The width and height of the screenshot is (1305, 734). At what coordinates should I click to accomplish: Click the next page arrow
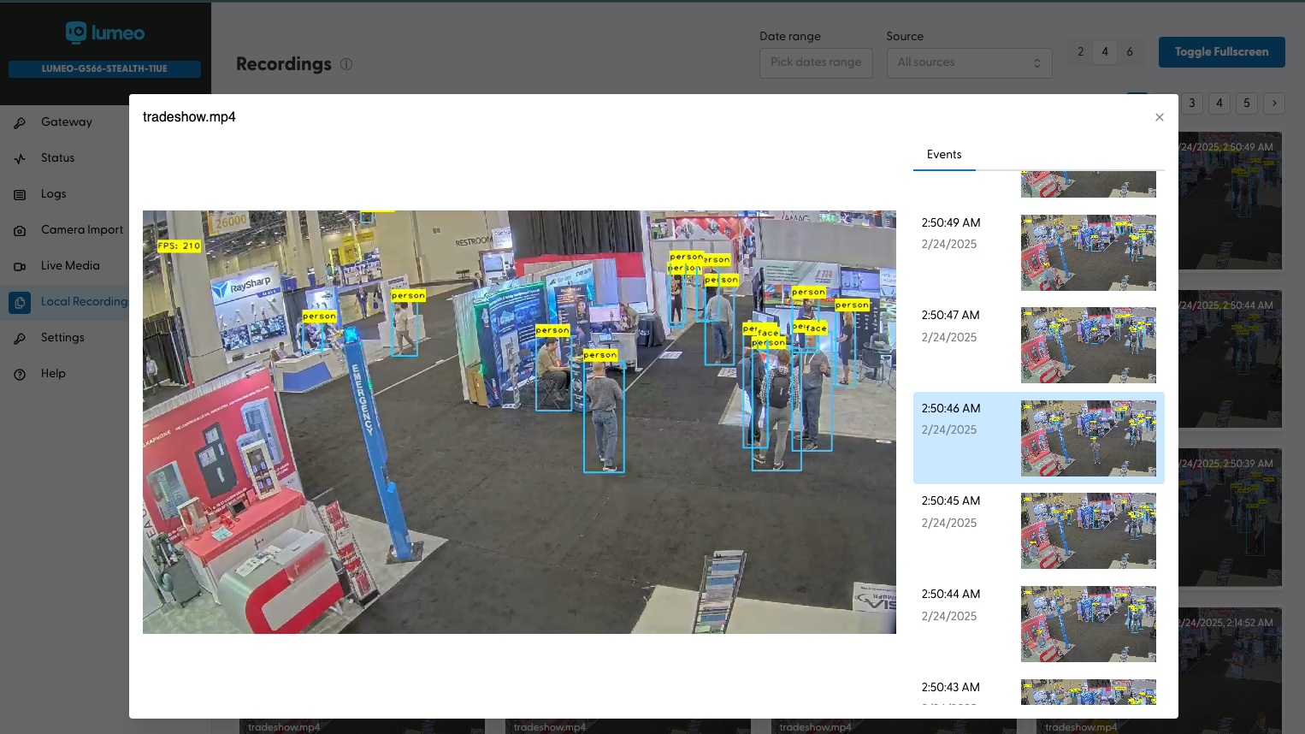point(1274,104)
